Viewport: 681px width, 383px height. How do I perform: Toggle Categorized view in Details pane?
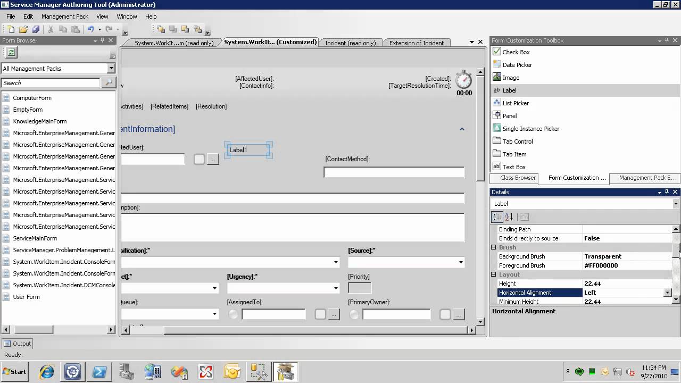[x=497, y=217]
